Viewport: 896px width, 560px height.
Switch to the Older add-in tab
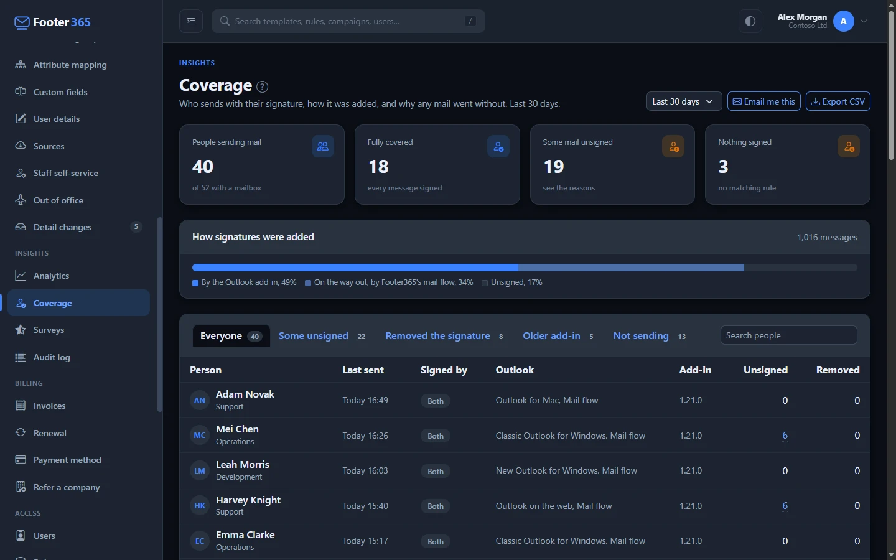point(558,336)
